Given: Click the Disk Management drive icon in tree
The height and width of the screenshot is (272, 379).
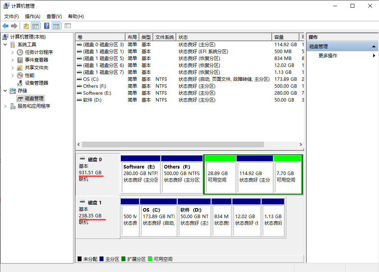Looking at the screenshot, I should click(20, 98).
